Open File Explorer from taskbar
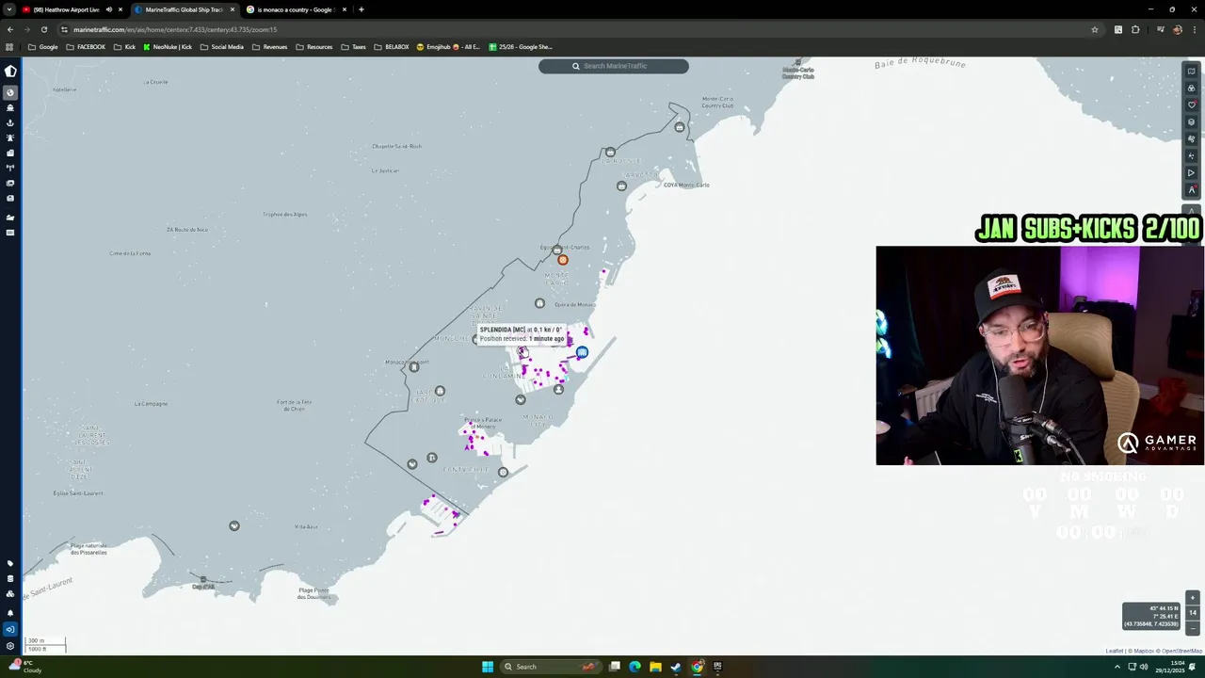 (x=655, y=667)
